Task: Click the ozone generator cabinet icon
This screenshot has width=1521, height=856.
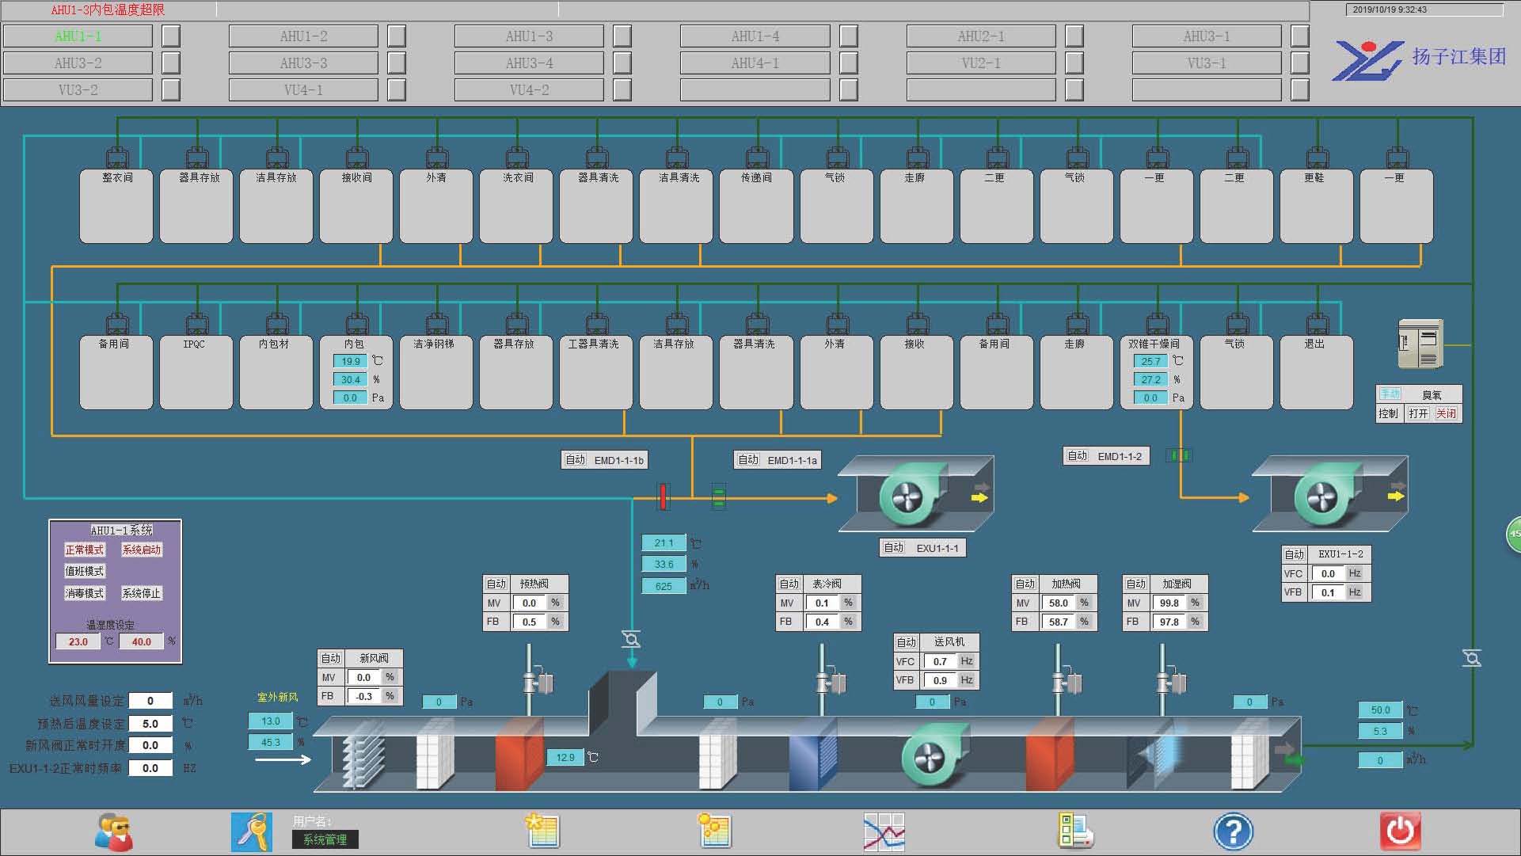Action: (x=1420, y=344)
